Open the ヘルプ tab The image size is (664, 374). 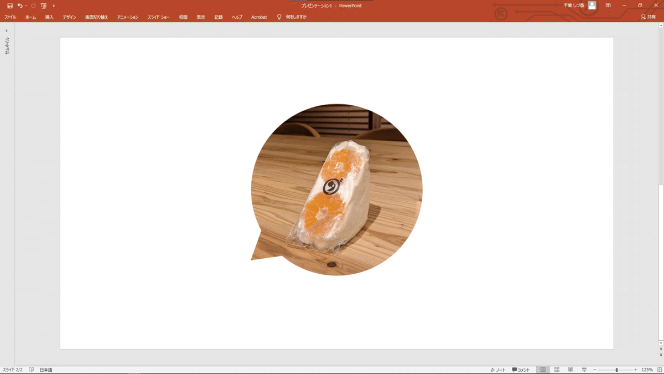point(237,17)
